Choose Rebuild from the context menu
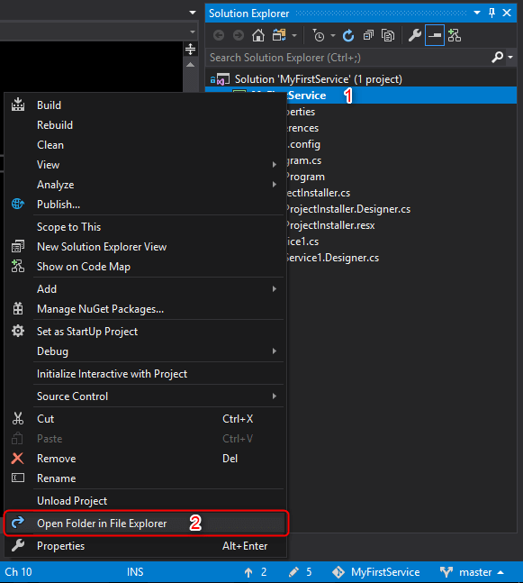 (x=145, y=125)
